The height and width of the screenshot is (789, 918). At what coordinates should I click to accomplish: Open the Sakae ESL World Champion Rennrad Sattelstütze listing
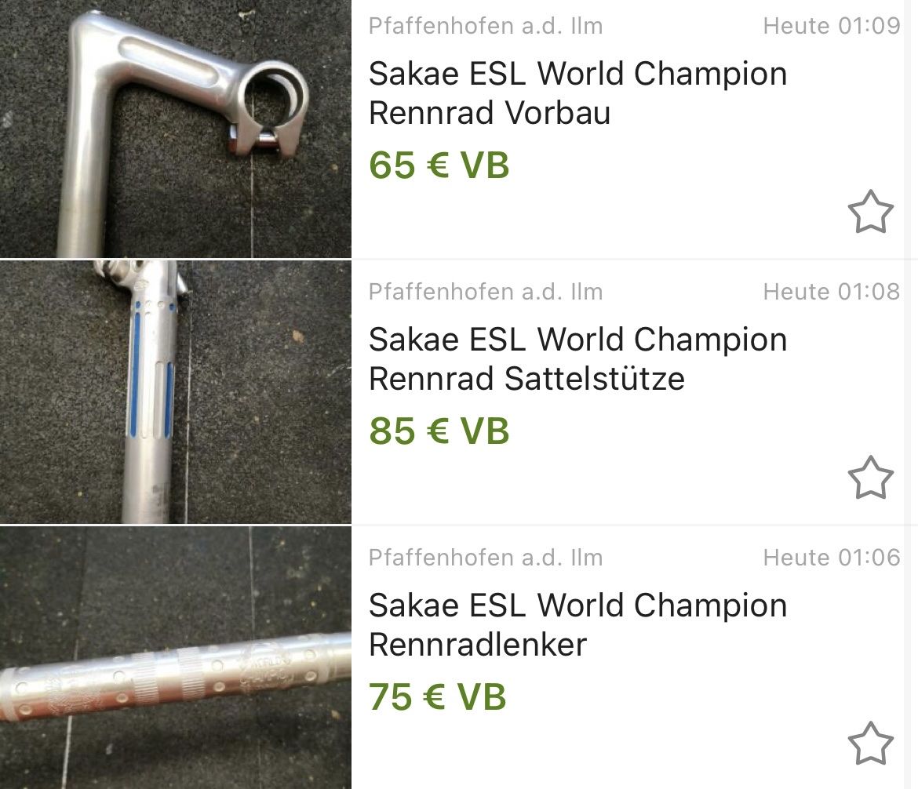[577, 358]
